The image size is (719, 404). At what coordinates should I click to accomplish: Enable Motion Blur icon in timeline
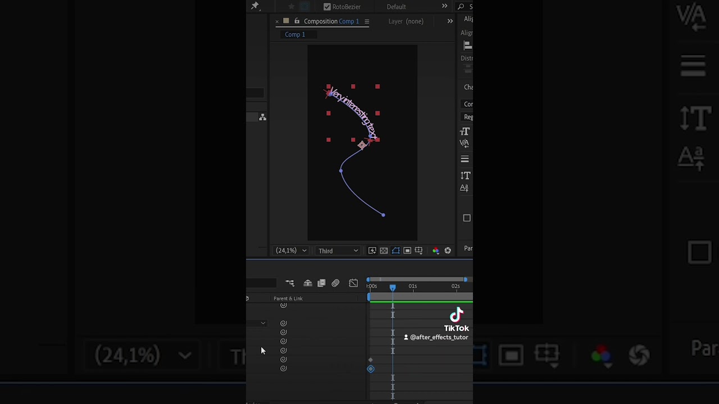tap(335, 283)
